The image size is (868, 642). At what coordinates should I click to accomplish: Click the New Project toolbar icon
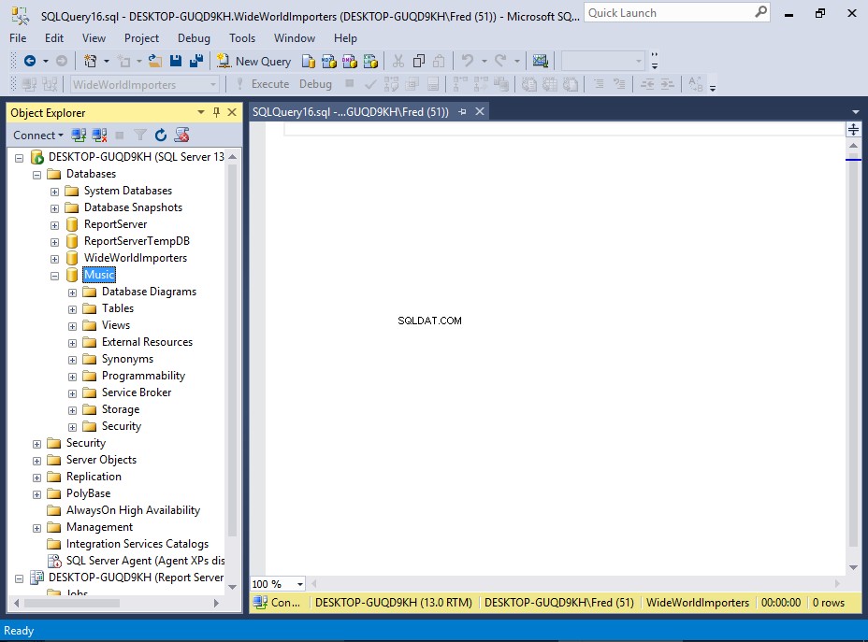point(90,61)
